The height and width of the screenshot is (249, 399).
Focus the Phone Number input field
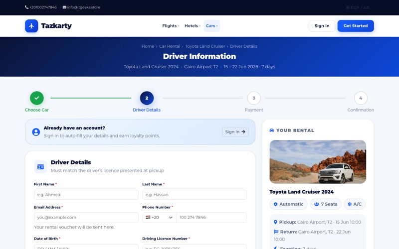tap(211, 218)
